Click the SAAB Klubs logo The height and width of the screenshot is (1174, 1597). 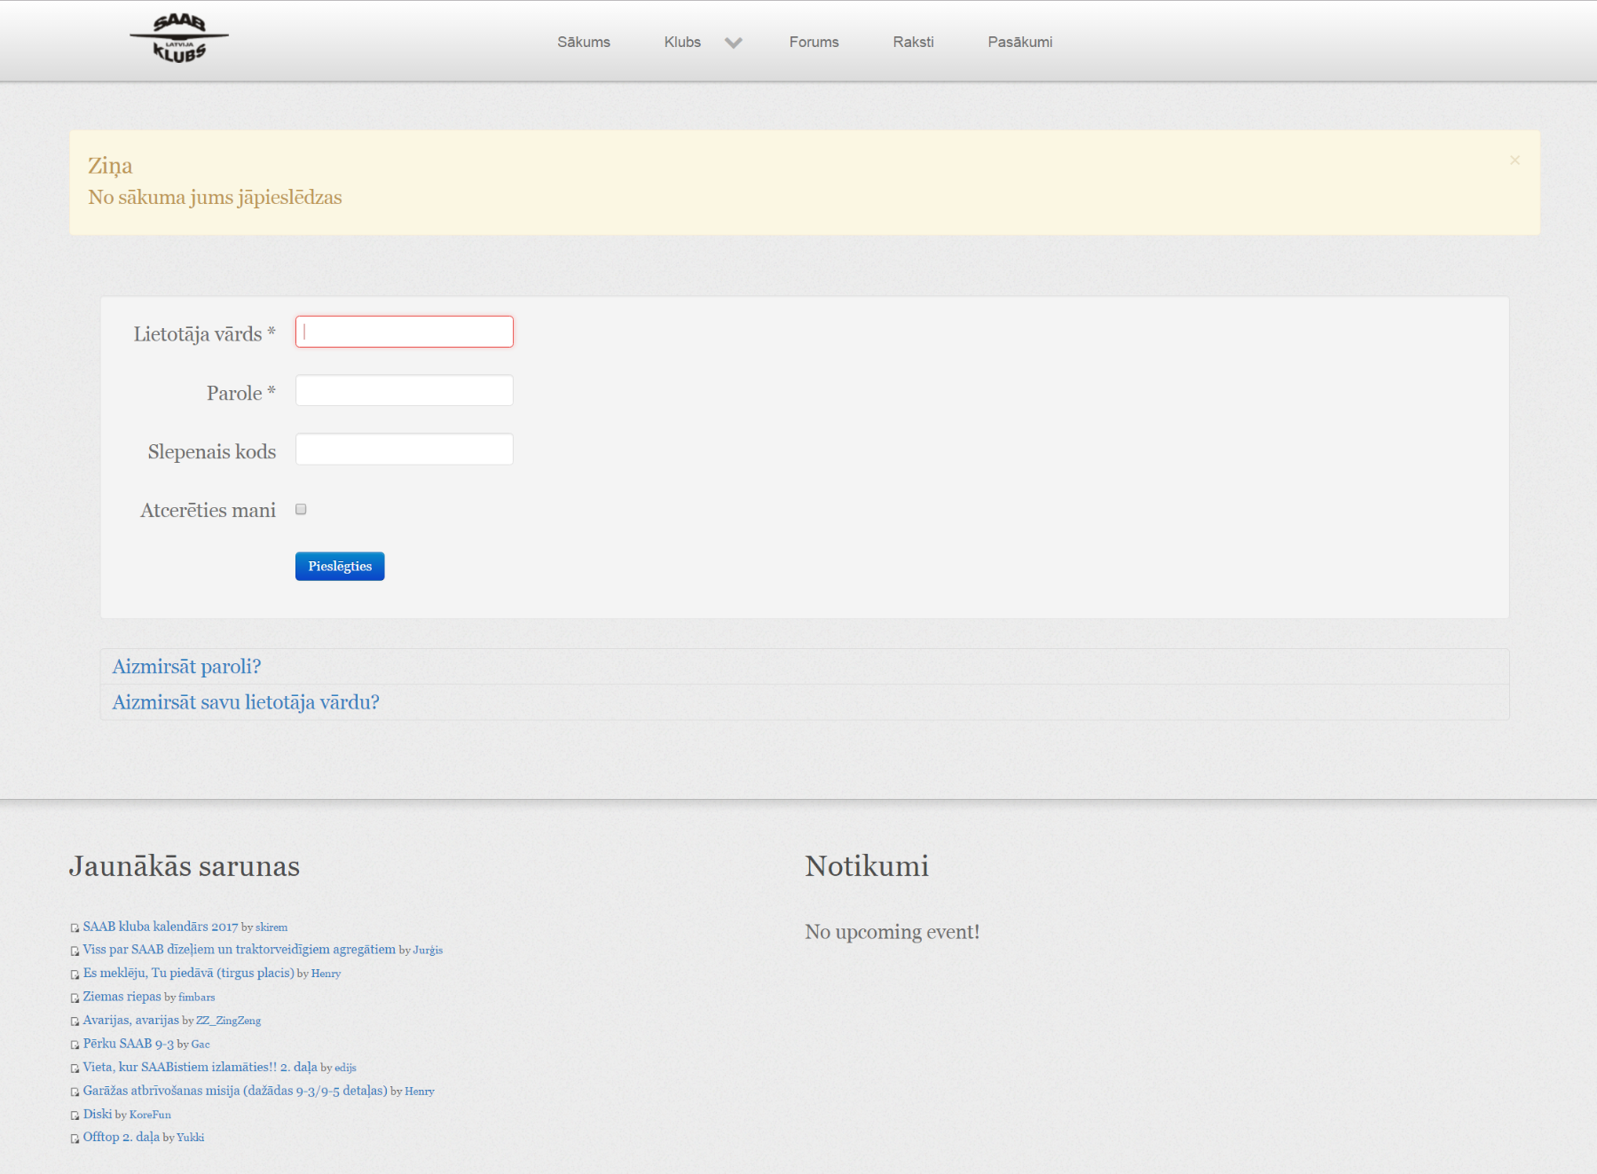click(179, 39)
